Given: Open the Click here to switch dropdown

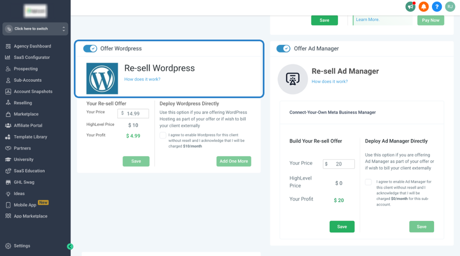Looking at the screenshot, I should pos(35,28).
